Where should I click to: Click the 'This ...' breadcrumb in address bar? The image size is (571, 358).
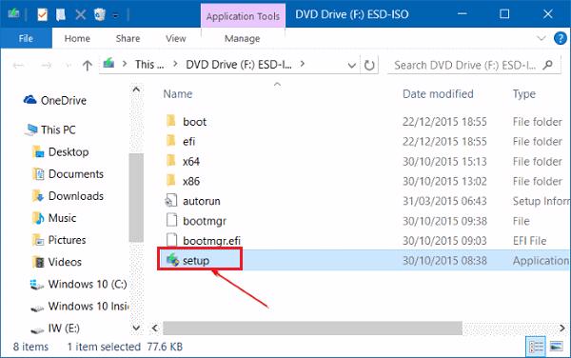pyautogui.click(x=149, y=65)
